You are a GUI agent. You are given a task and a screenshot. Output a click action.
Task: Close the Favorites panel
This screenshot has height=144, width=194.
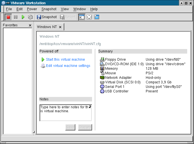(30, 25)
